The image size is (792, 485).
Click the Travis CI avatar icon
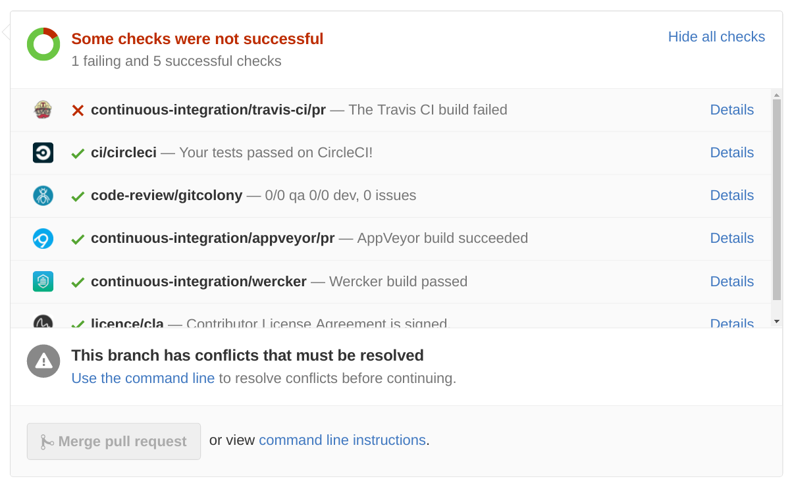43,110
